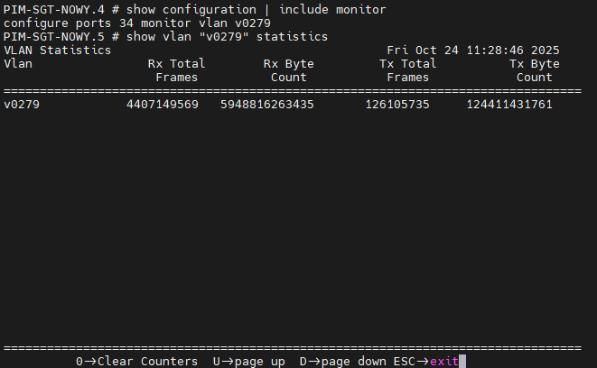Viewport: 597px width, 368px height.
Task: Click the Tx byte value 124411431761
Action: (x=508, y=105)
